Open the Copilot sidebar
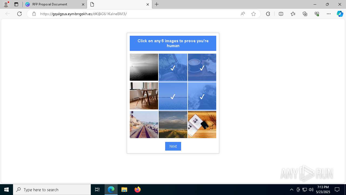 (340, 14)
